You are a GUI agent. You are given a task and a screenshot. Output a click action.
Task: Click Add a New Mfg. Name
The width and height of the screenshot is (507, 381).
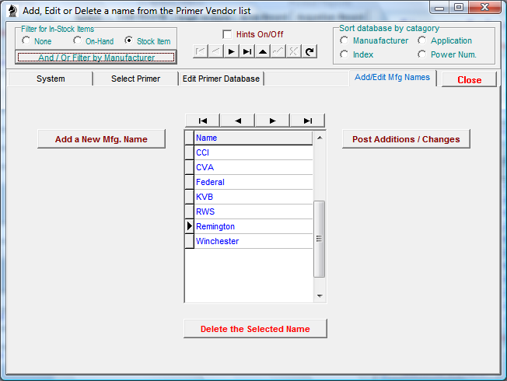(x=101, y=139)
